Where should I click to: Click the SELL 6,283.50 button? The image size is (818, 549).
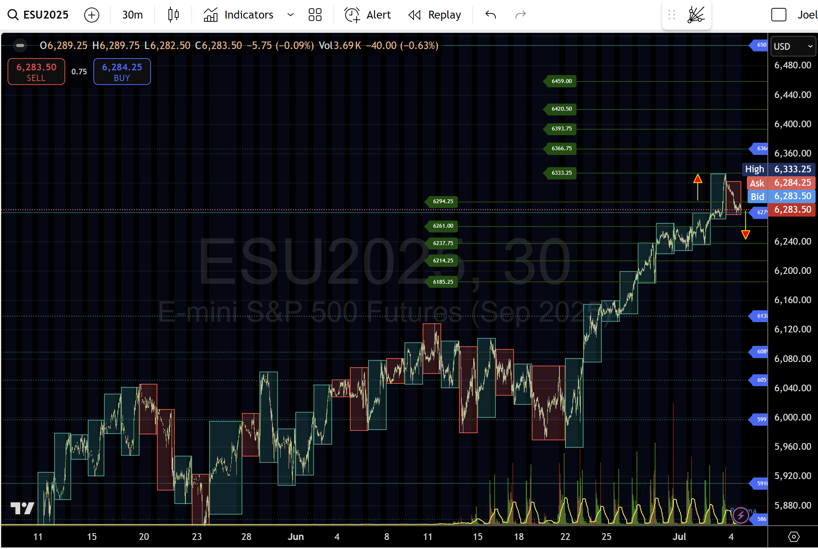[36, 72]
